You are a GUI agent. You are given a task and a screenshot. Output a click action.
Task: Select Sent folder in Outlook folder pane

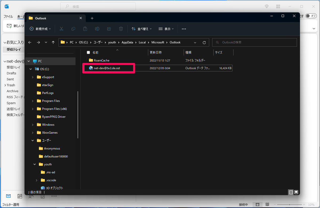(10, 79)
